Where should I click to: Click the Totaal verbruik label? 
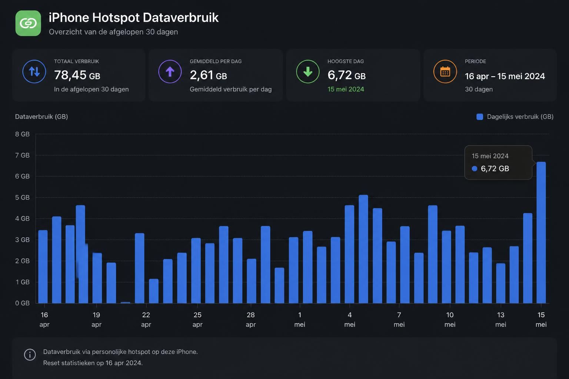76,61
